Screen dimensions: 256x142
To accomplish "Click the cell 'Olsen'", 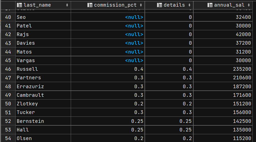I will (43, 138).
